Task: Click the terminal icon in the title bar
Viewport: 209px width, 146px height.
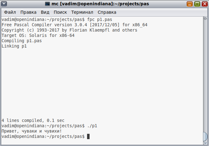Action: coord(47,4)
